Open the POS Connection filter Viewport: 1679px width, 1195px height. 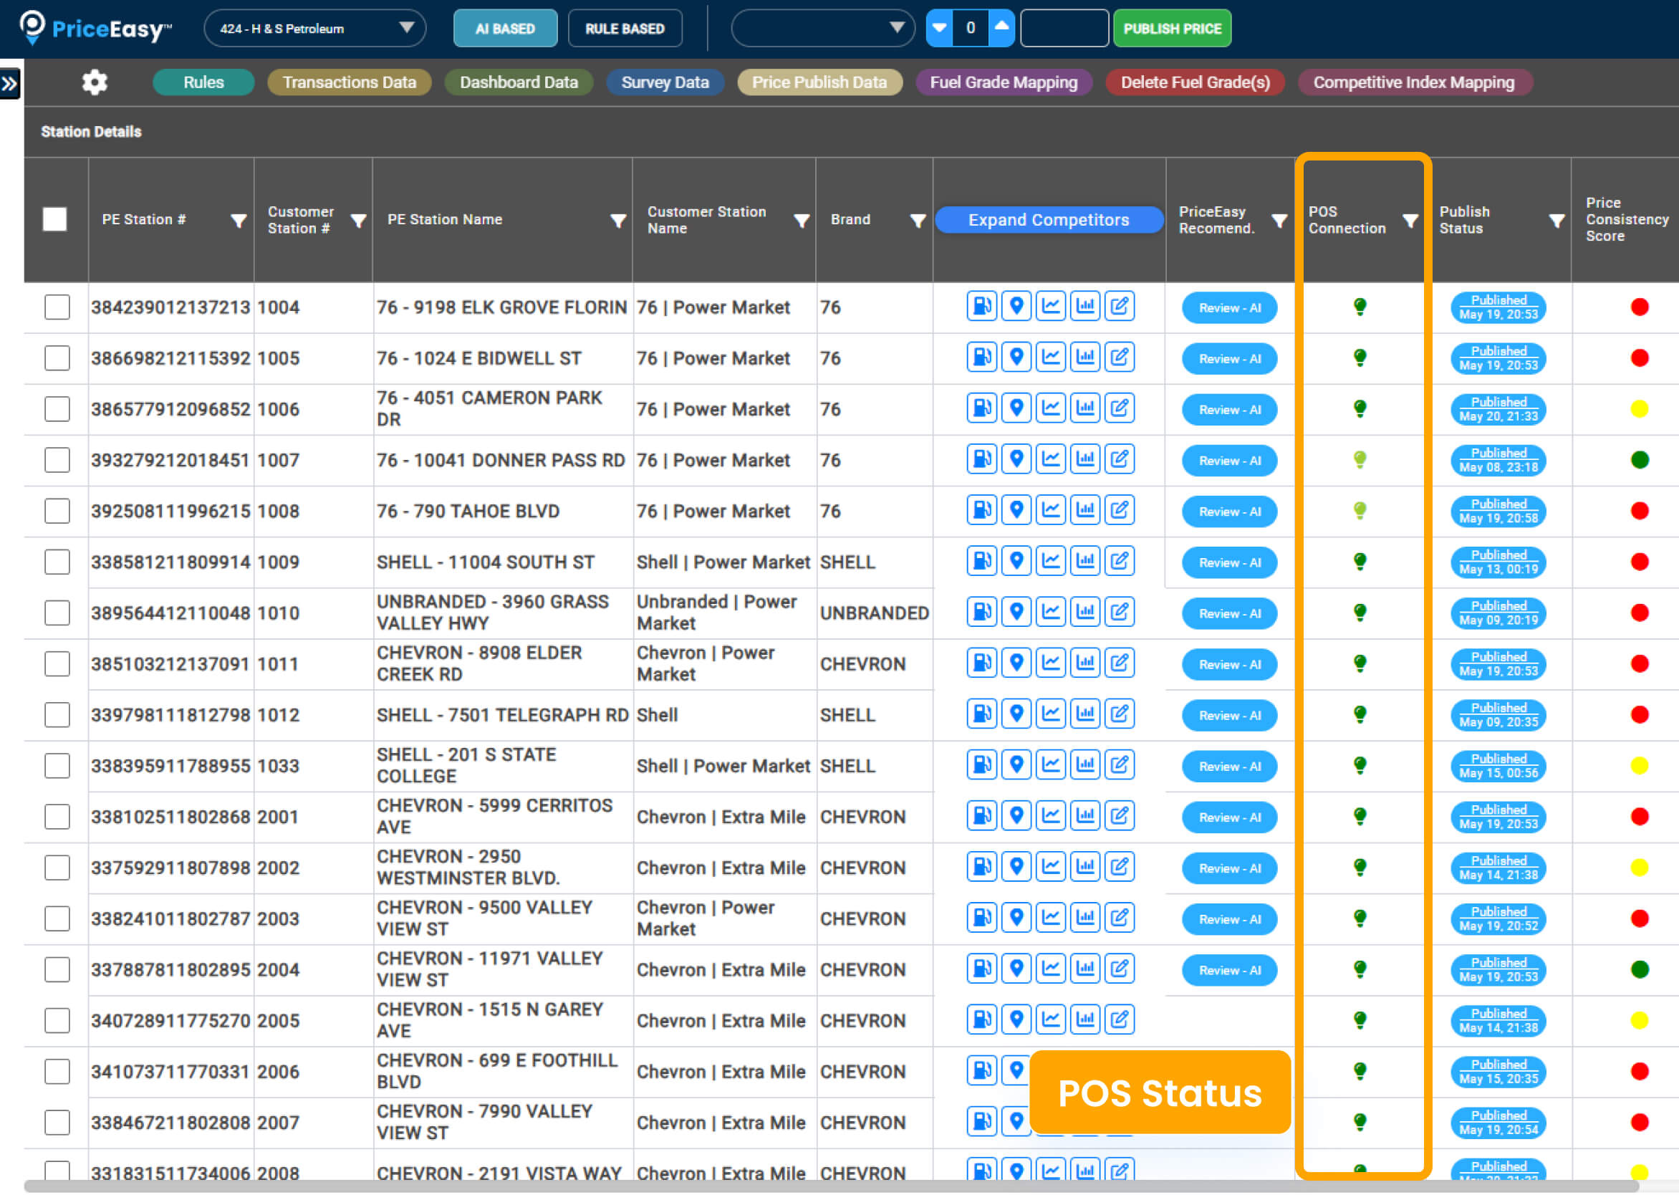tap(1410, 219)
